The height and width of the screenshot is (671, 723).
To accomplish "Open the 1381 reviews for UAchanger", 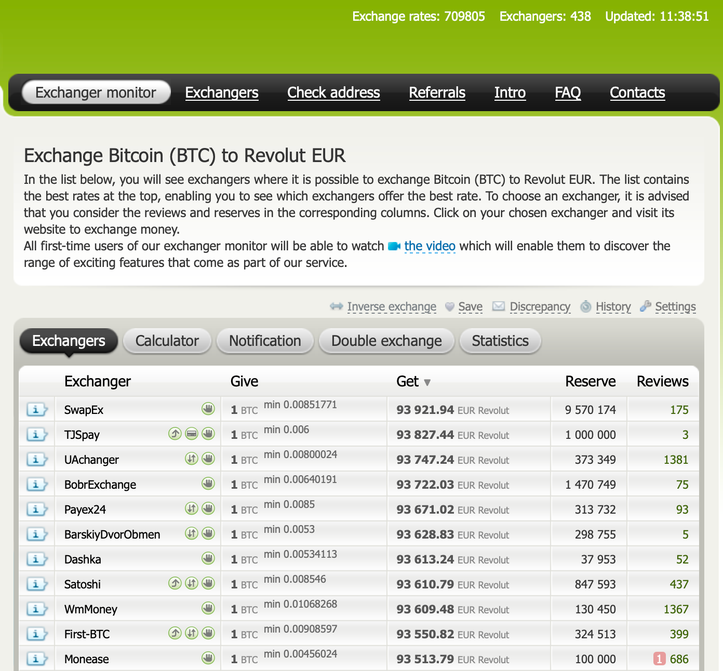I will (x=676, y=460).
